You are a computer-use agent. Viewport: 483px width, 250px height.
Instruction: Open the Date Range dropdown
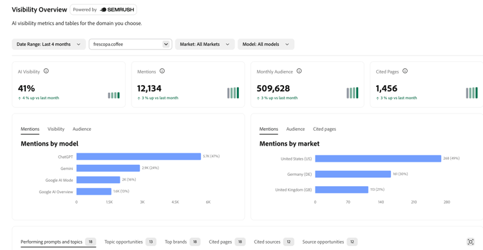pos(49,44)
